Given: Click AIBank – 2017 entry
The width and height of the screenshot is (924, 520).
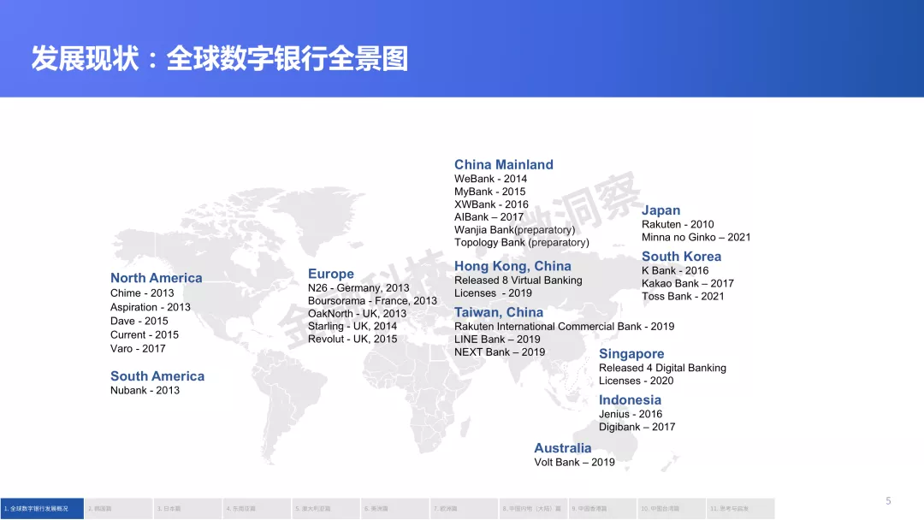Looking at the screenshot, I should tap(489, 217).
